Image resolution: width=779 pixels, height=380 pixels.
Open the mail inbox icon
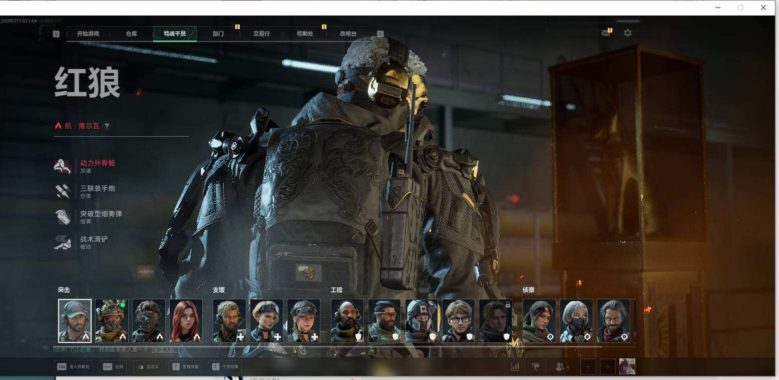pyautogui.click(x=606, y=33)
